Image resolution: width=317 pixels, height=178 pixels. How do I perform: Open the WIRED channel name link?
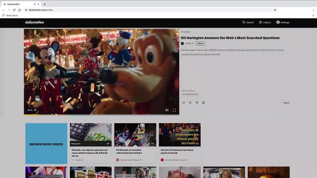[188, 44]
